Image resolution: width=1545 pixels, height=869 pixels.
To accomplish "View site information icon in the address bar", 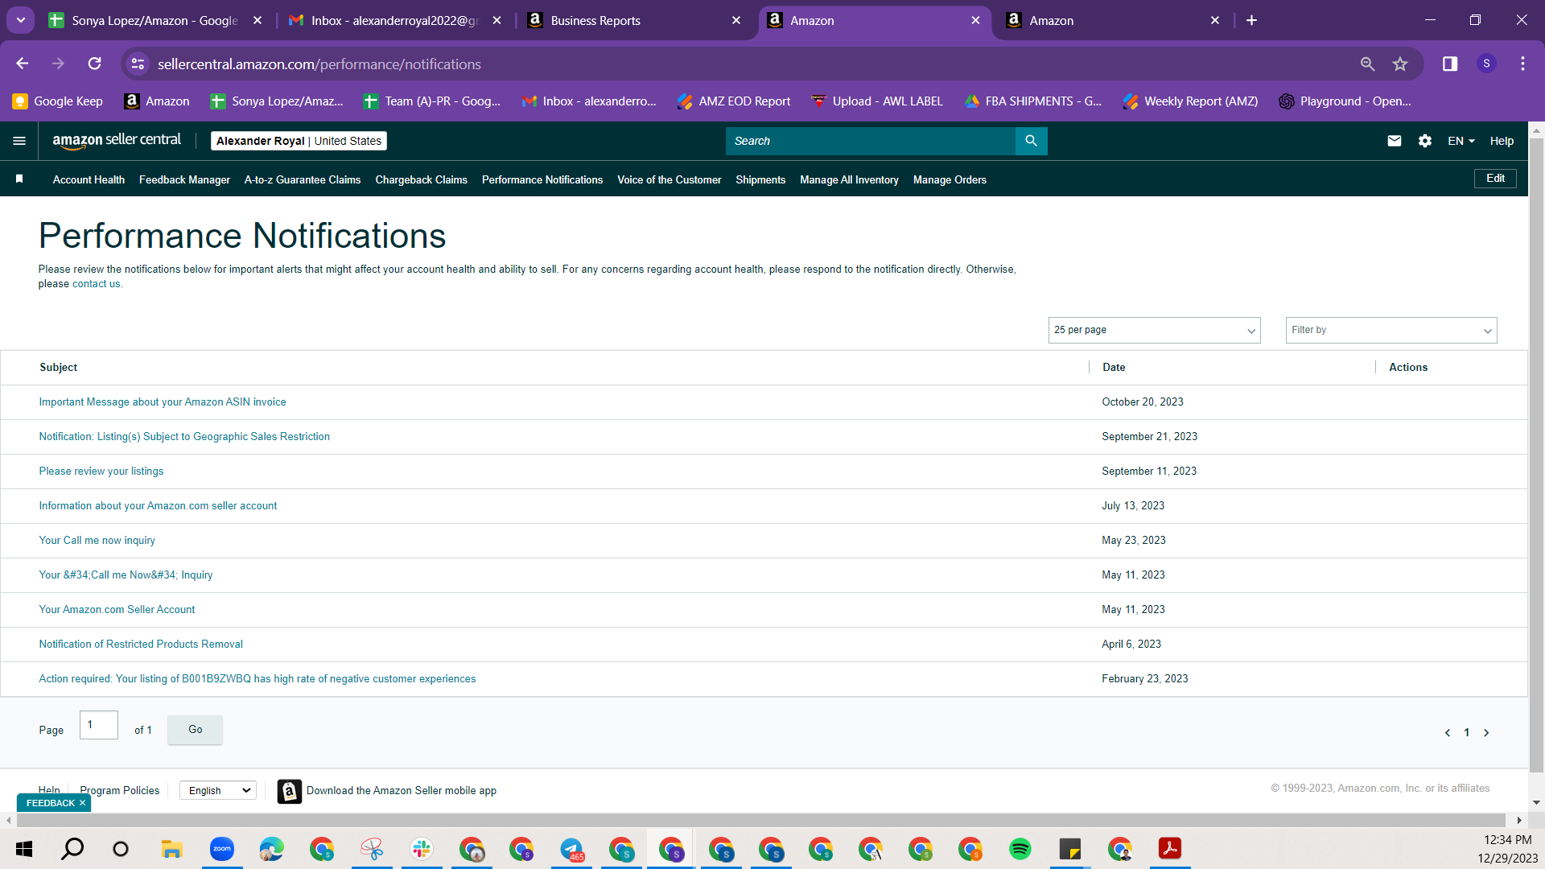I will point(138,64).
